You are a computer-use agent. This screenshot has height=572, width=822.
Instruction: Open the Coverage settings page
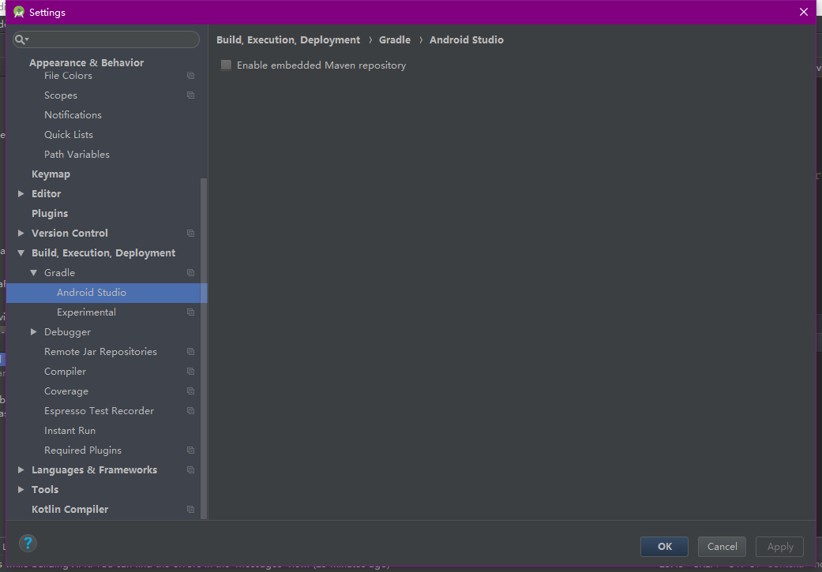point(66,391)
